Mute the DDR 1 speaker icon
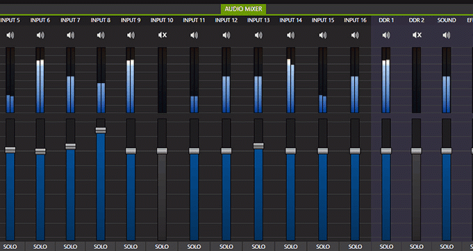The width and height of the screenshot is (473, 251). click(386, 35)
